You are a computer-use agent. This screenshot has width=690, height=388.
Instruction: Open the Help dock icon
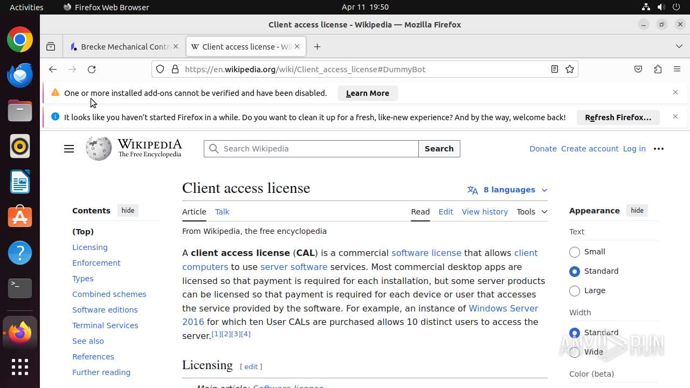pos(20,253)
